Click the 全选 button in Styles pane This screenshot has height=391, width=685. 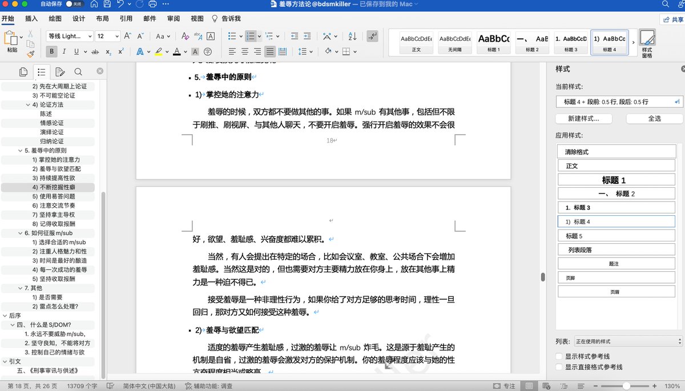point(655,119)
